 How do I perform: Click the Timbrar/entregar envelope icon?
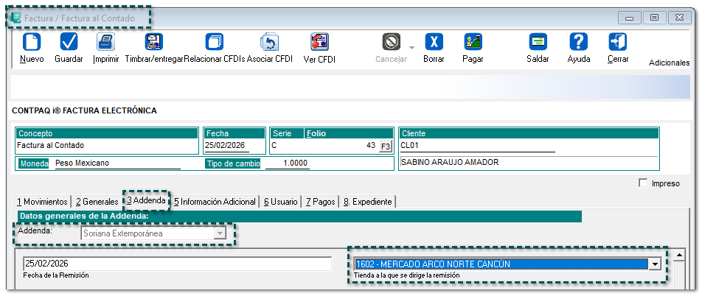click(154, 42)
